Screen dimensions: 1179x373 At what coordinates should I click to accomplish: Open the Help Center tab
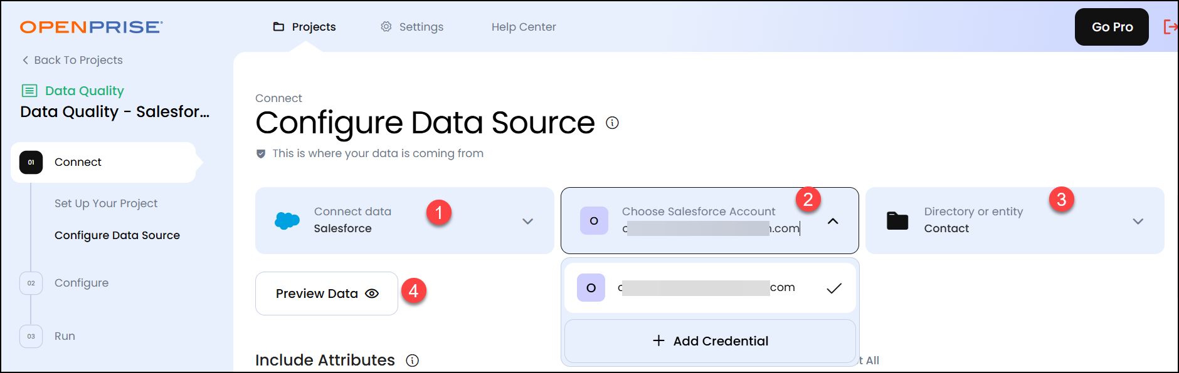[524, 27]
